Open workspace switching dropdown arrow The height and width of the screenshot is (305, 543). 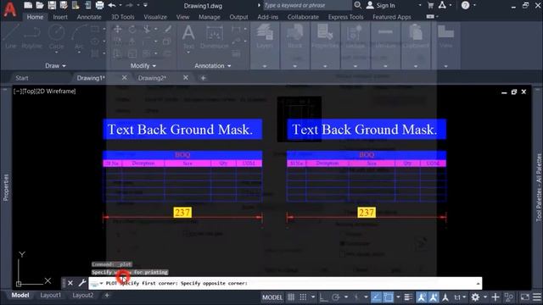point(485,297)
